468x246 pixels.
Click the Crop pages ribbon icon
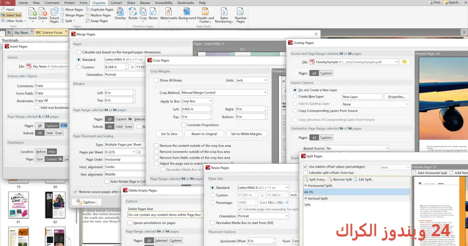click(143, 14)
